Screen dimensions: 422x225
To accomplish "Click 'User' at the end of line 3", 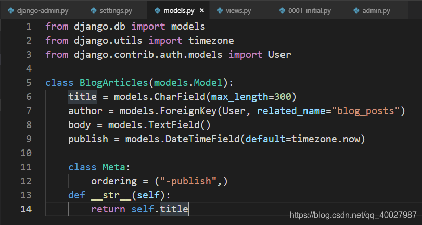I will 279,55.
